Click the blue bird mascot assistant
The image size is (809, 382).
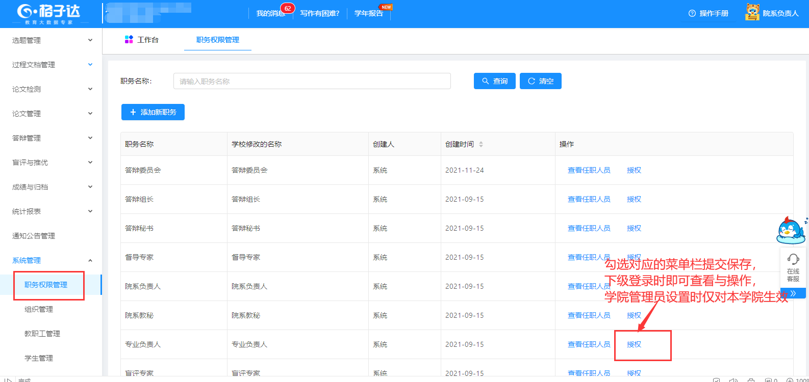coord(790,230)
